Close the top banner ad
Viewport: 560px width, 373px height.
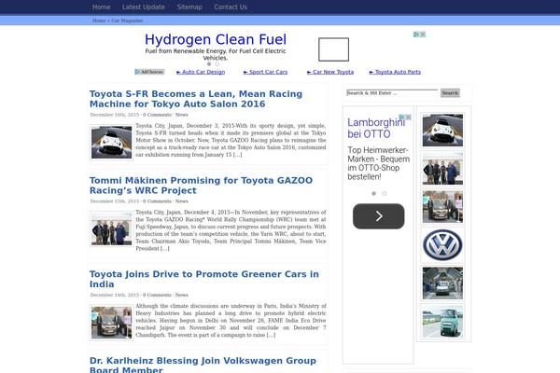(423, 35)
